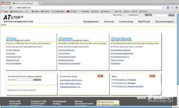This screenshot has width=179, height=108.
Task: Open ATutorSpaces Registration link
Action: [x=122, y=53]
